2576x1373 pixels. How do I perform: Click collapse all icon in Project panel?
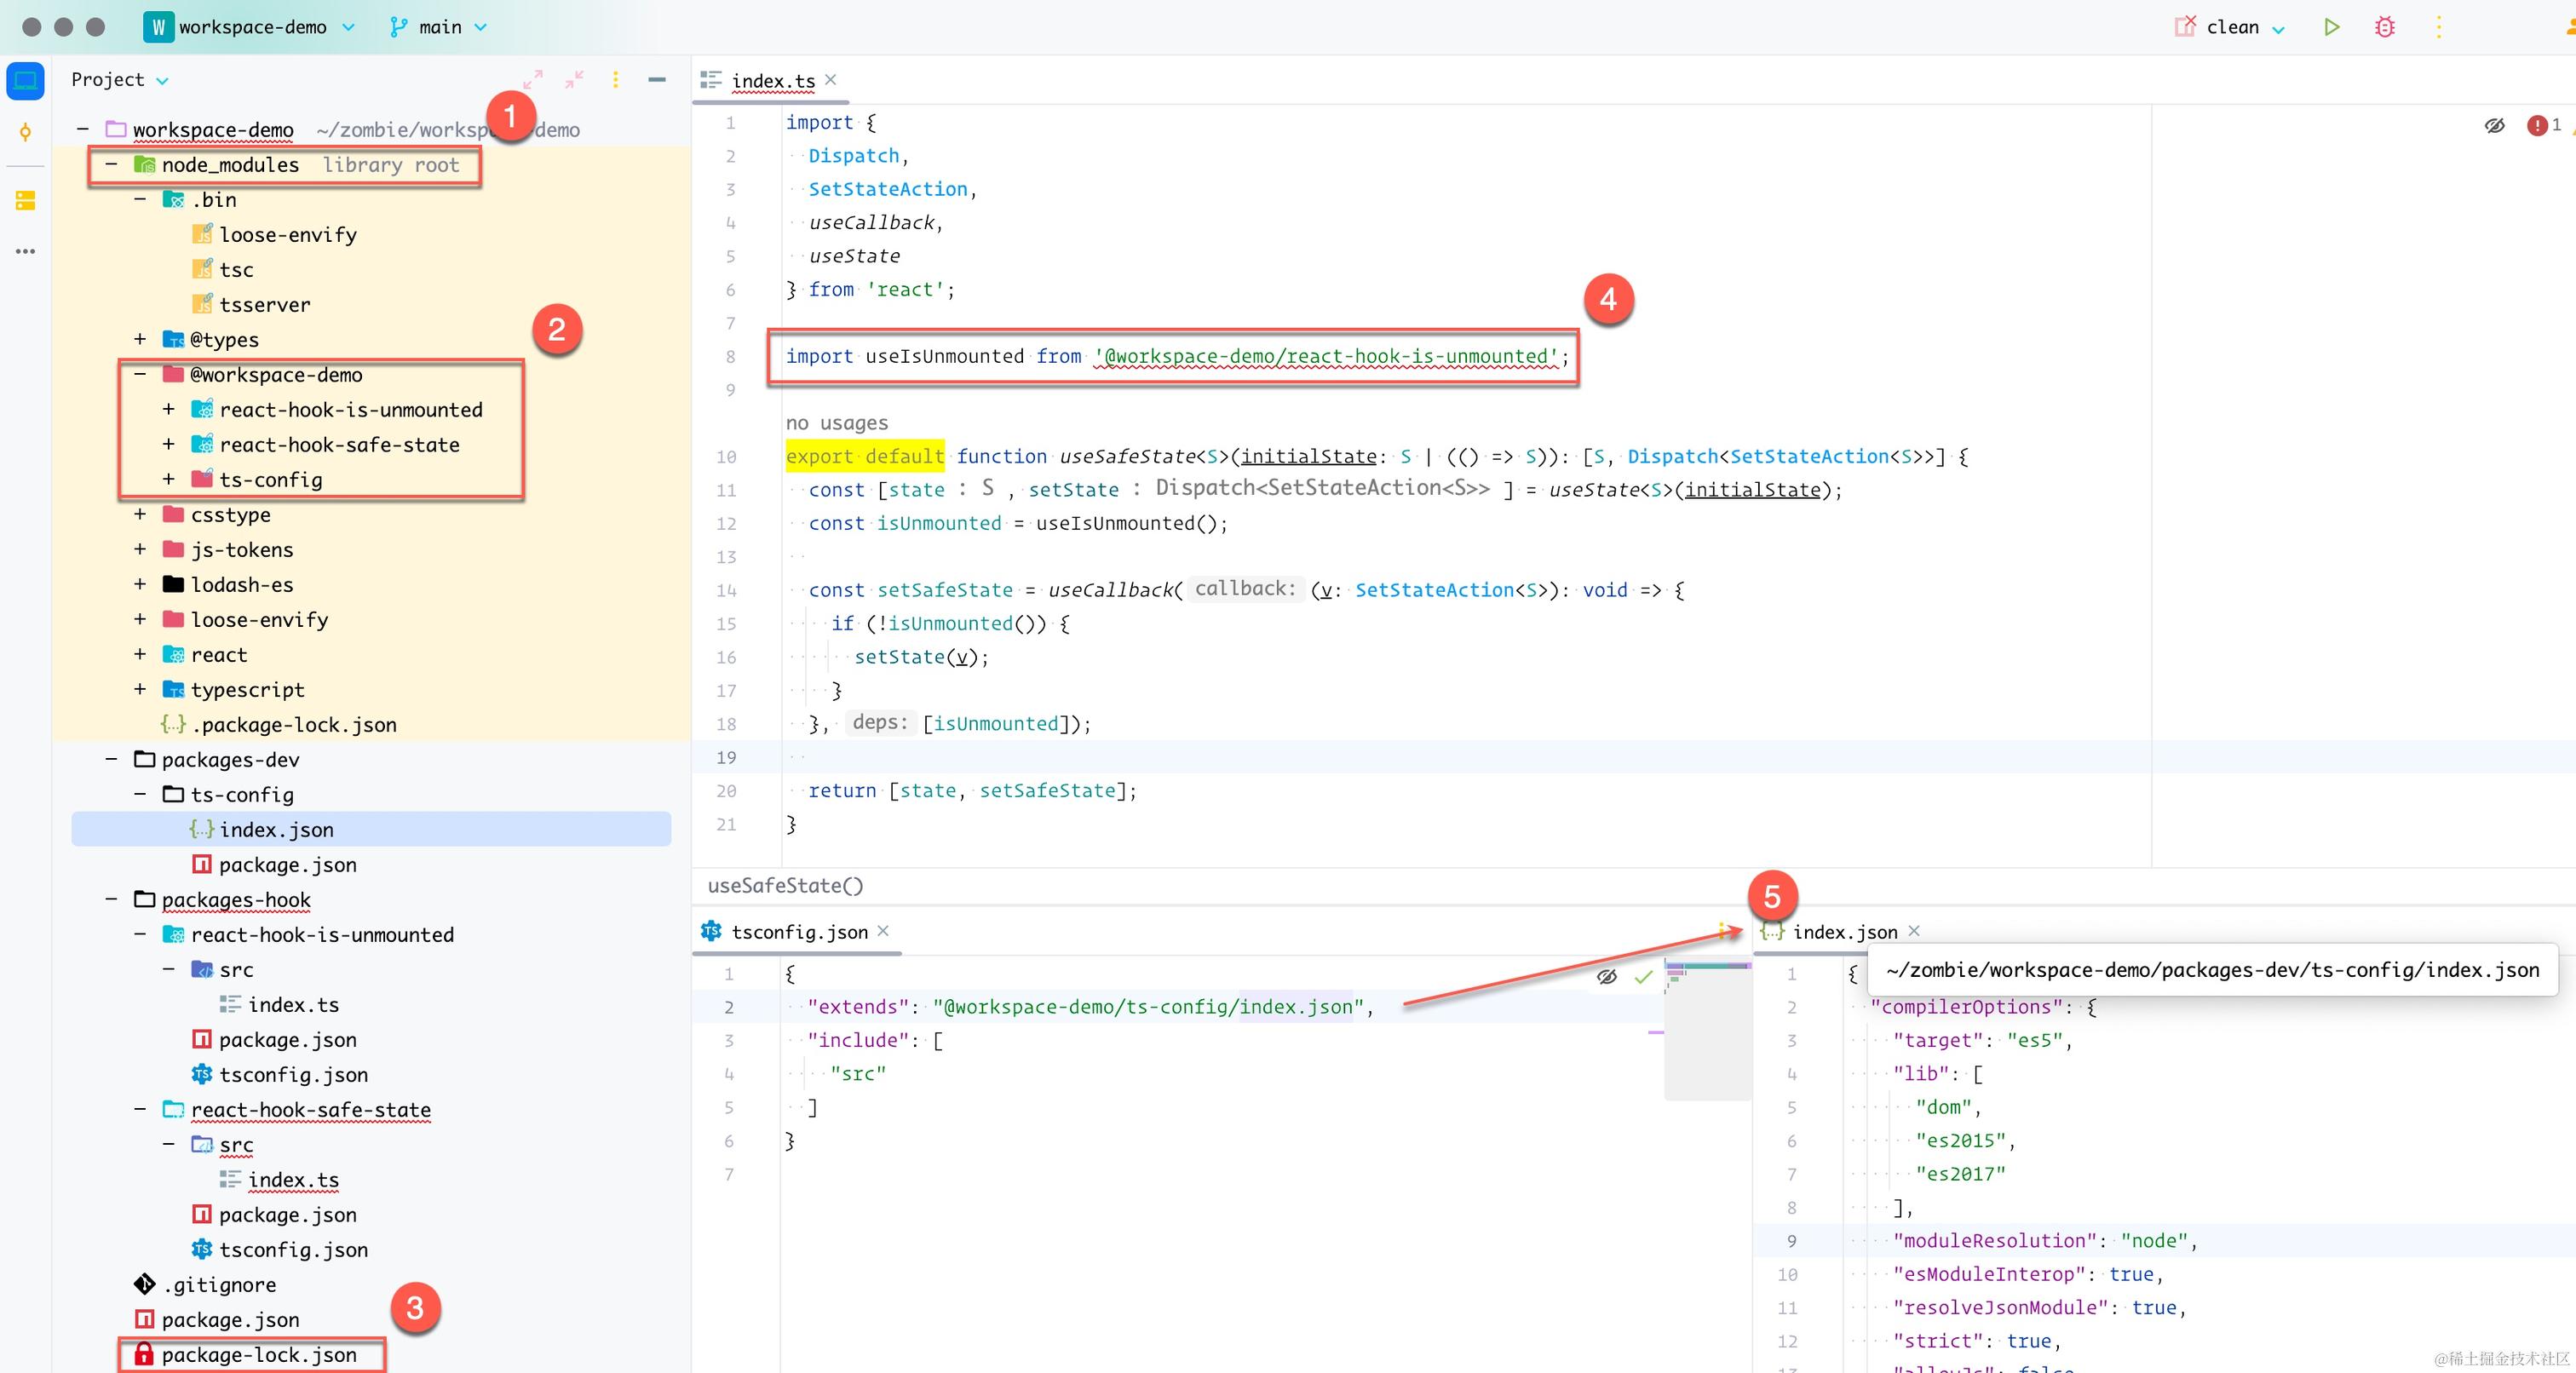point(574,79)
